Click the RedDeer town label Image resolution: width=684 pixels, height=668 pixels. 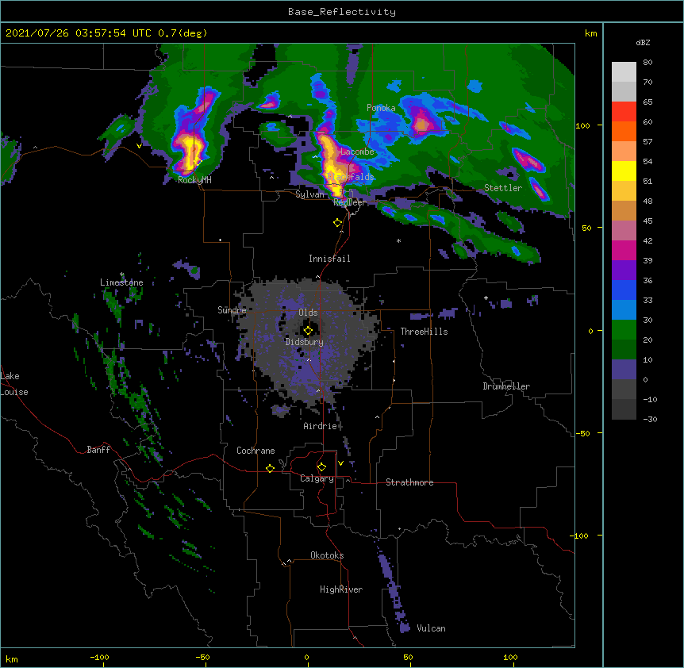[x=349, y=202]
